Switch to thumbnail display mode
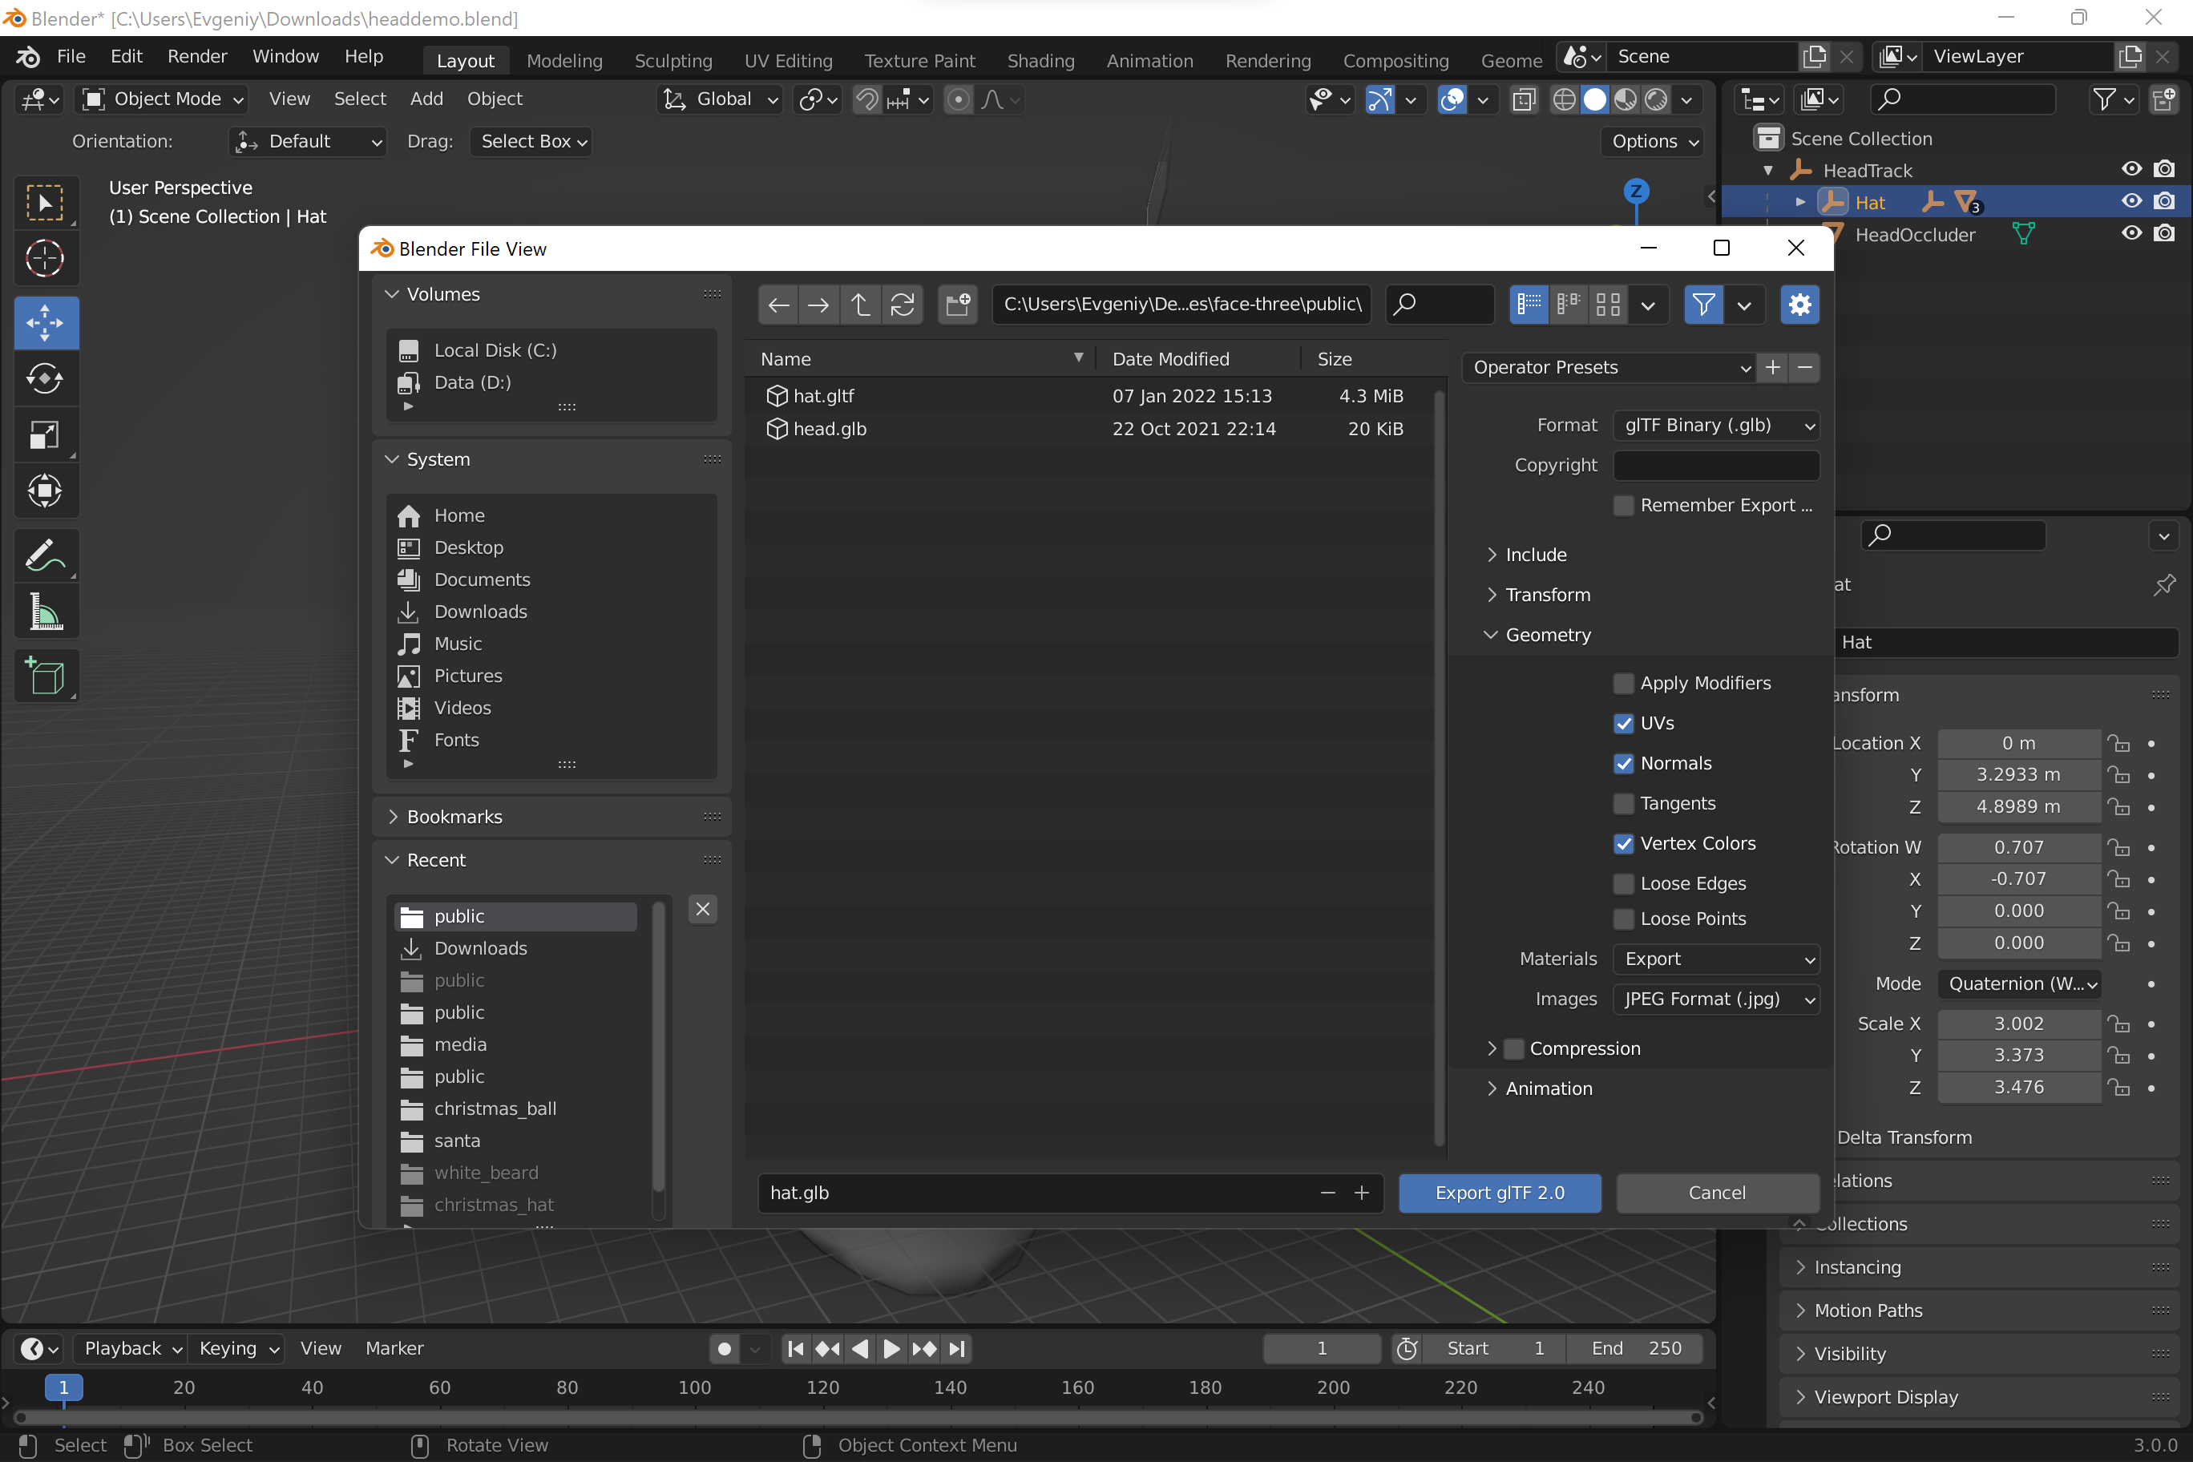This screenshot has width=2193, height=1462. pyautogui.click(x=1607, y=305)
